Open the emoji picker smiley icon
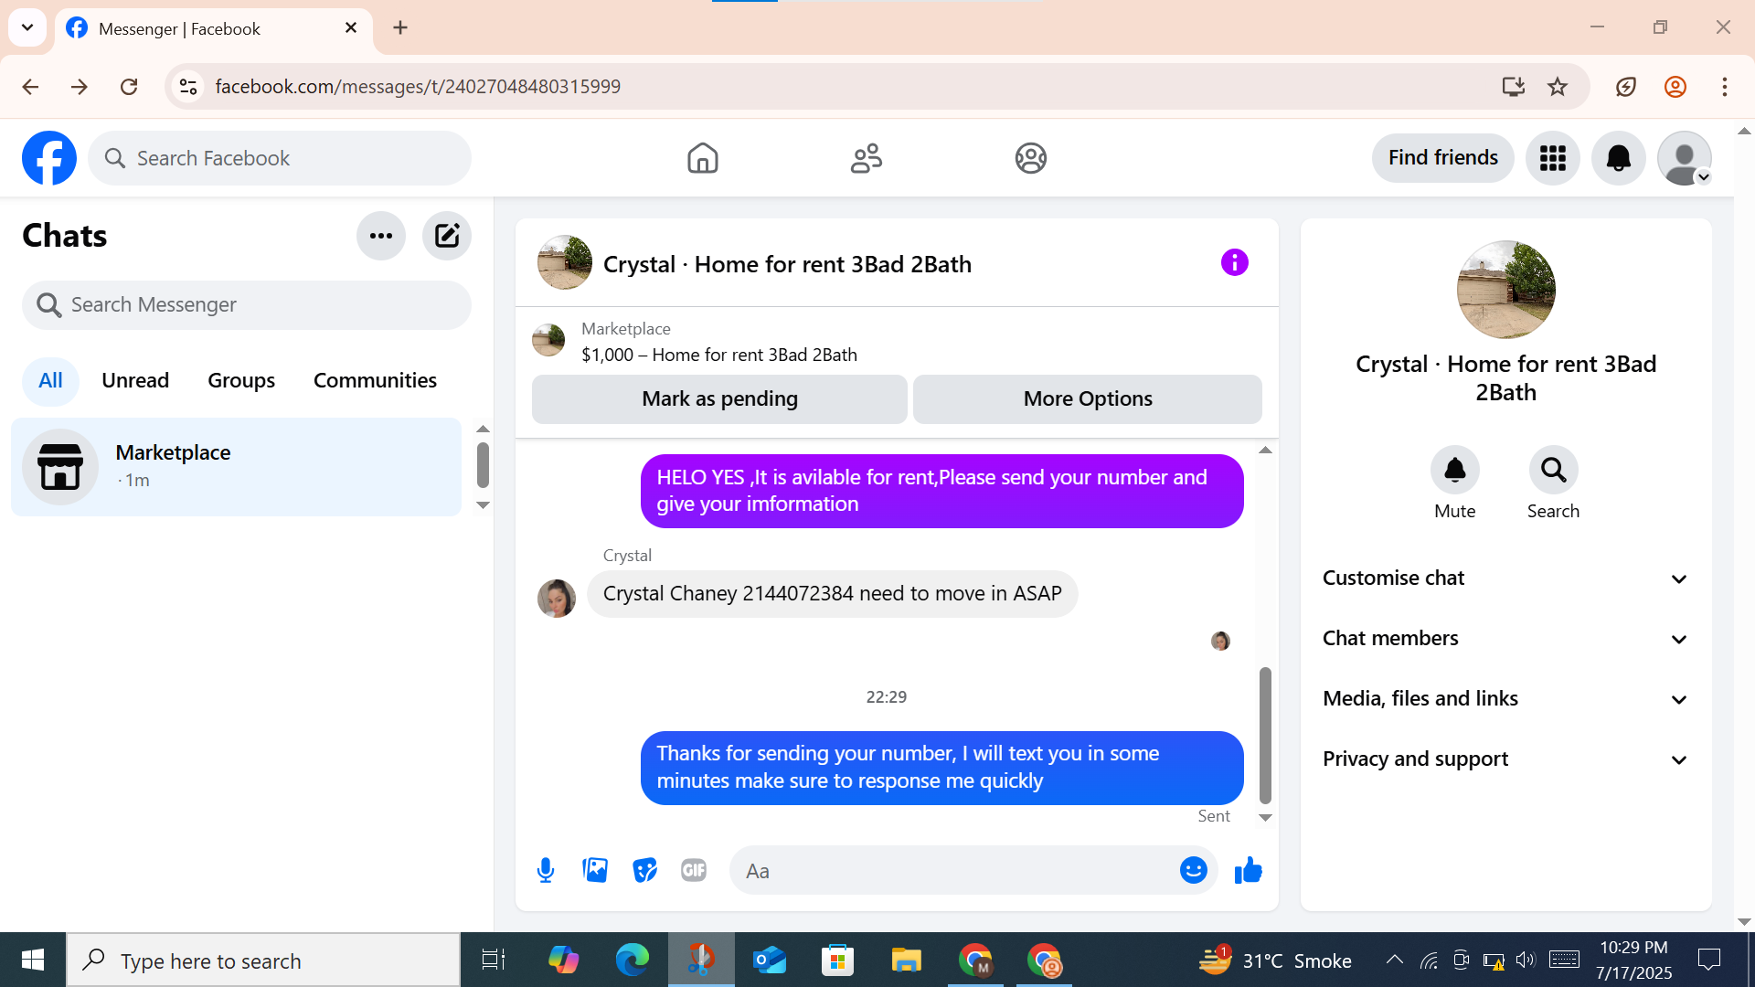This screenshot has width=1755, height=987. (x=1194, y=870)
